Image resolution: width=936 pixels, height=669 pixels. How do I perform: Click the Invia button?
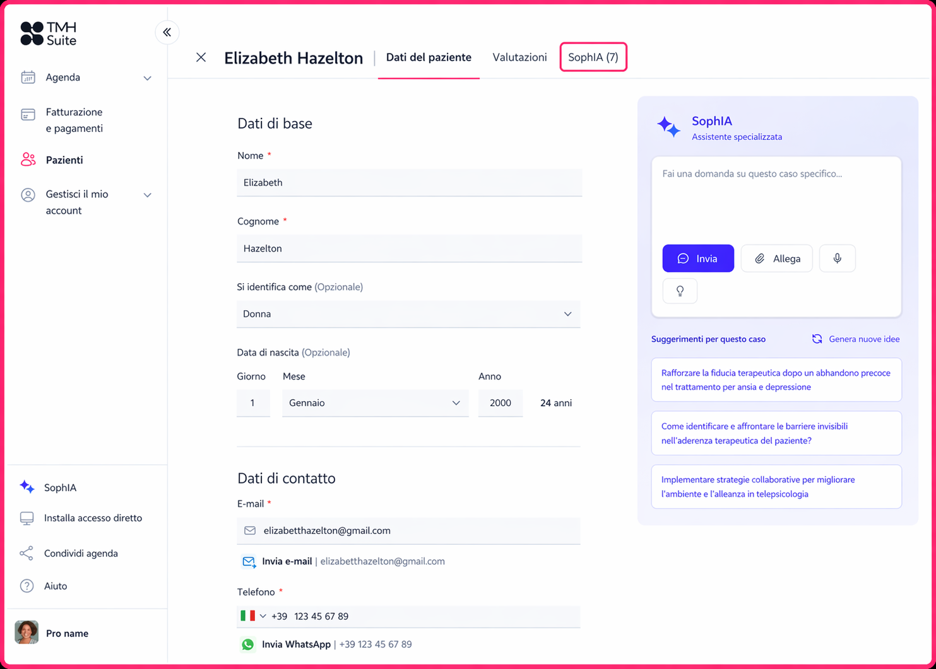pyautogui.click(x=698, y=259)
